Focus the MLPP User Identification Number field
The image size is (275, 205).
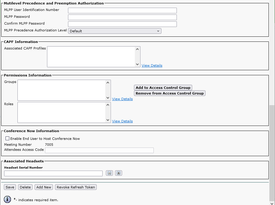122,10
